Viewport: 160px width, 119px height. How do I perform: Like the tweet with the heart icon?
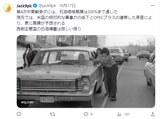click(x=86, y=114)
